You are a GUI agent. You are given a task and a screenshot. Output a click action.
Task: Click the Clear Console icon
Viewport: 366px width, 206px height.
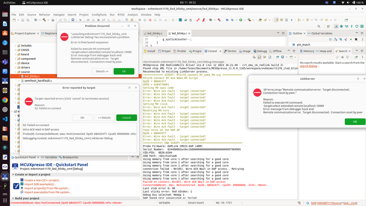254,57
